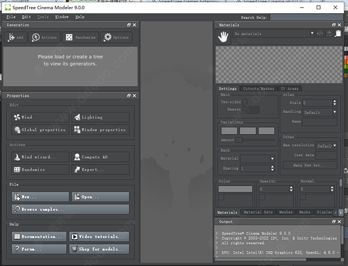Open the File menu
348x266 pixels.
11,17
